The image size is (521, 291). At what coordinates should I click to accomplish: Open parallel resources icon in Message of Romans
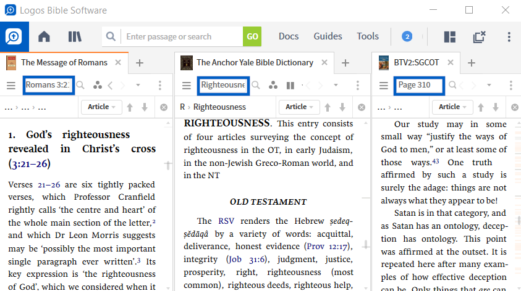(98, 86)
